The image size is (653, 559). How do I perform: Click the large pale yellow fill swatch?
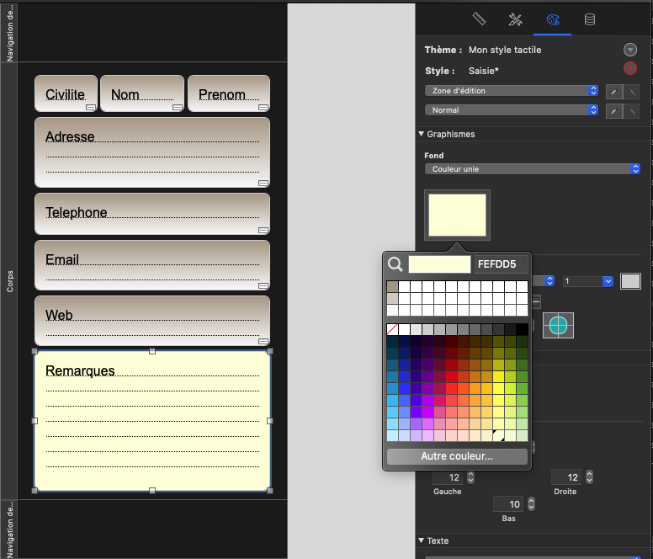pyautogui.click(x=458, y=215)
